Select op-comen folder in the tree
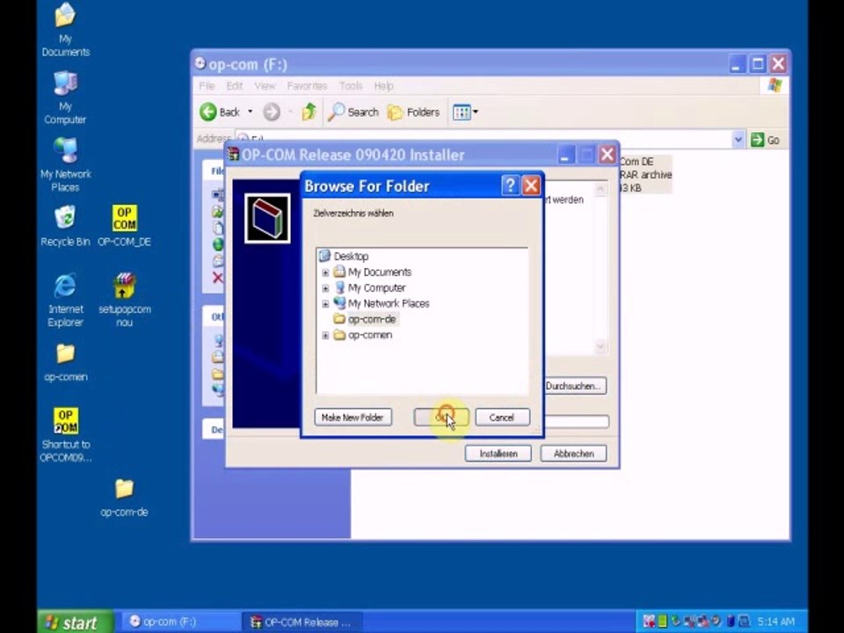The height and width of the screenshot is (633, 844). (370, 335)
